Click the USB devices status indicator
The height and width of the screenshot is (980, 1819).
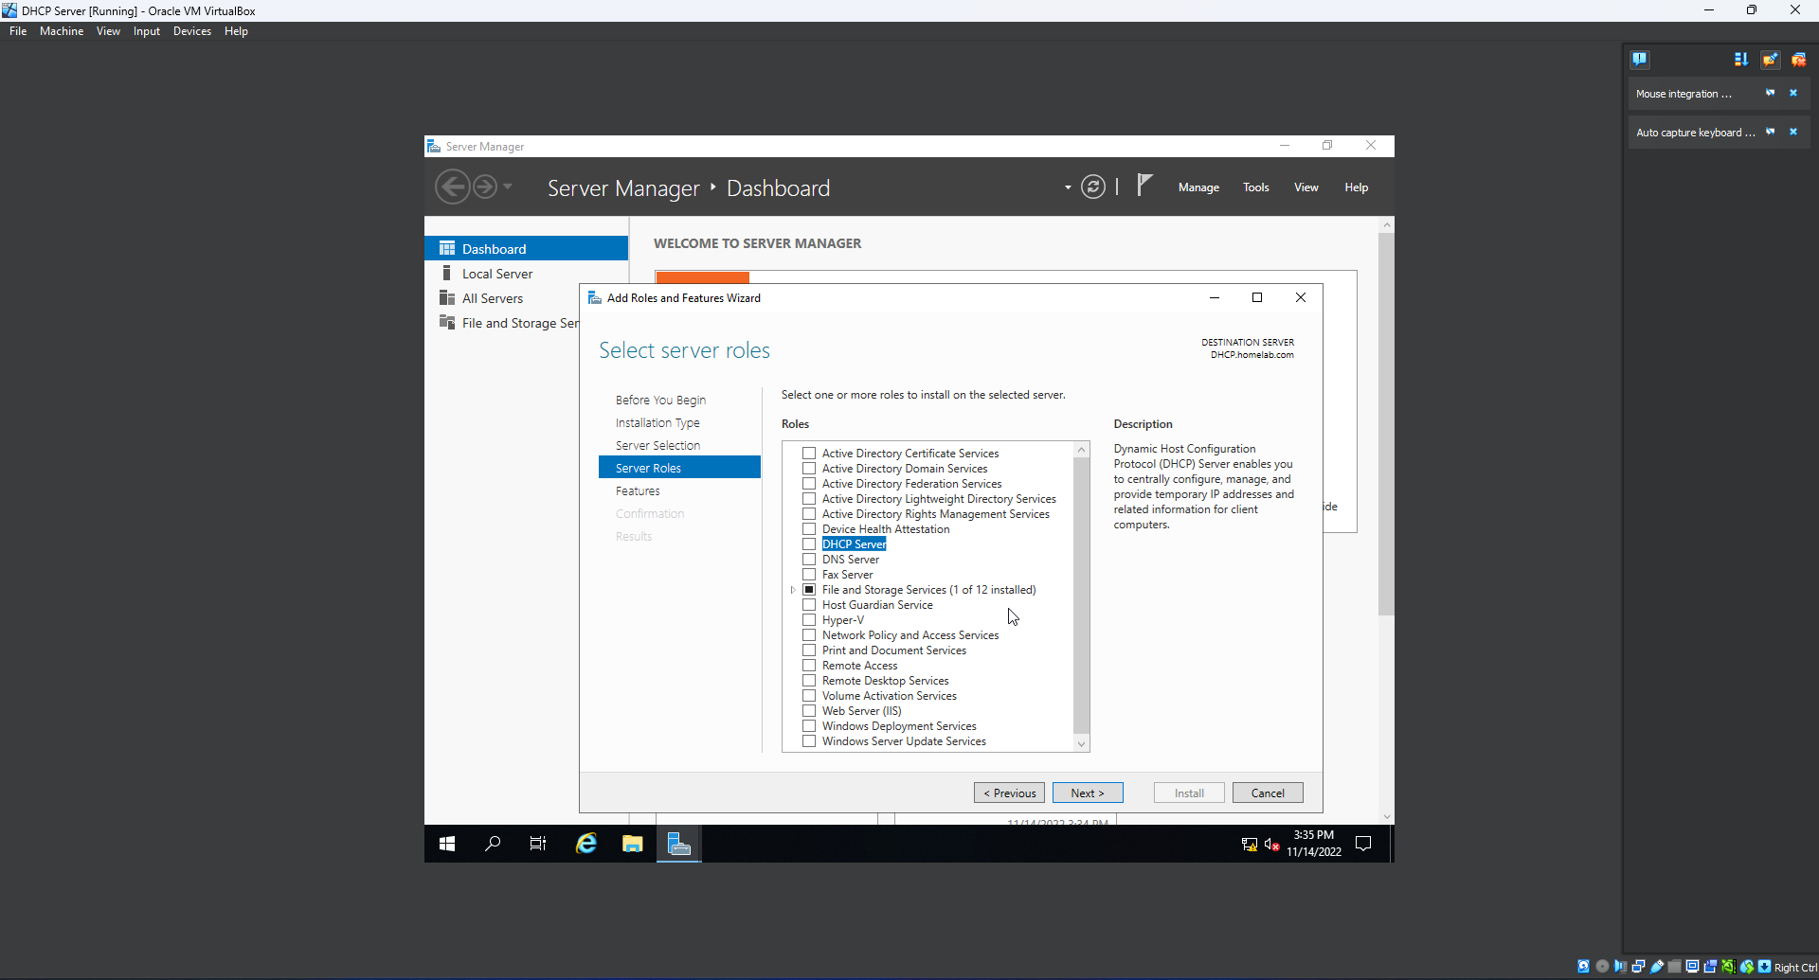[1657, 967]
